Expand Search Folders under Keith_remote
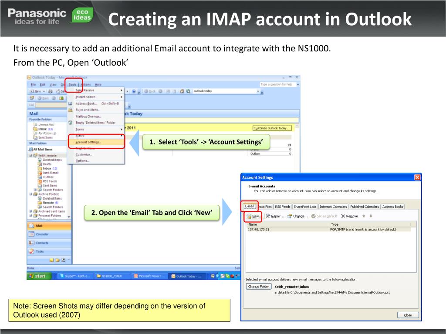Image resolution: width=446 pixels, height=334 pixels. 35,190
